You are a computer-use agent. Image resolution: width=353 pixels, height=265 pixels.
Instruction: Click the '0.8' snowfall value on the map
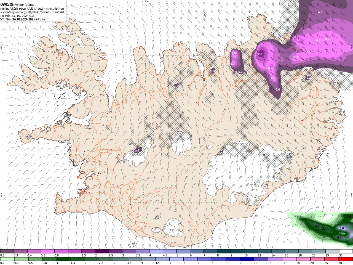click(x=234, y=53)
